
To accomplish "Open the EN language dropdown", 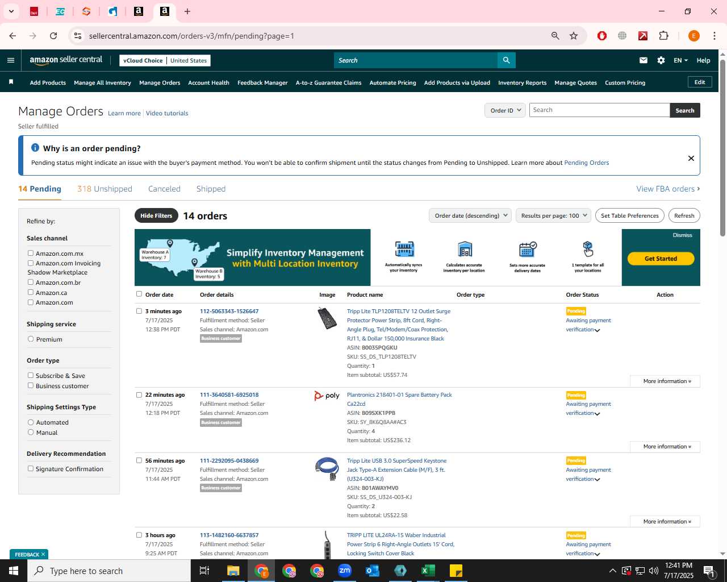I will pyautogui.click(x=680, y=60).
